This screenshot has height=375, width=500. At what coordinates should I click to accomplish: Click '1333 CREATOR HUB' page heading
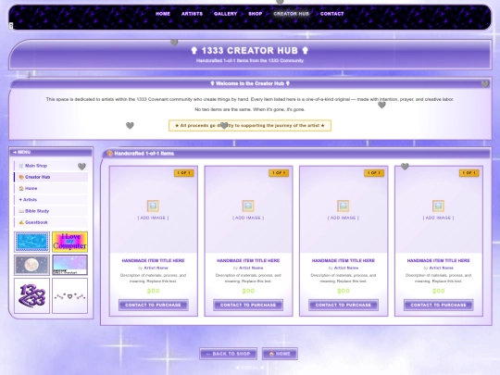click(250, 50)
